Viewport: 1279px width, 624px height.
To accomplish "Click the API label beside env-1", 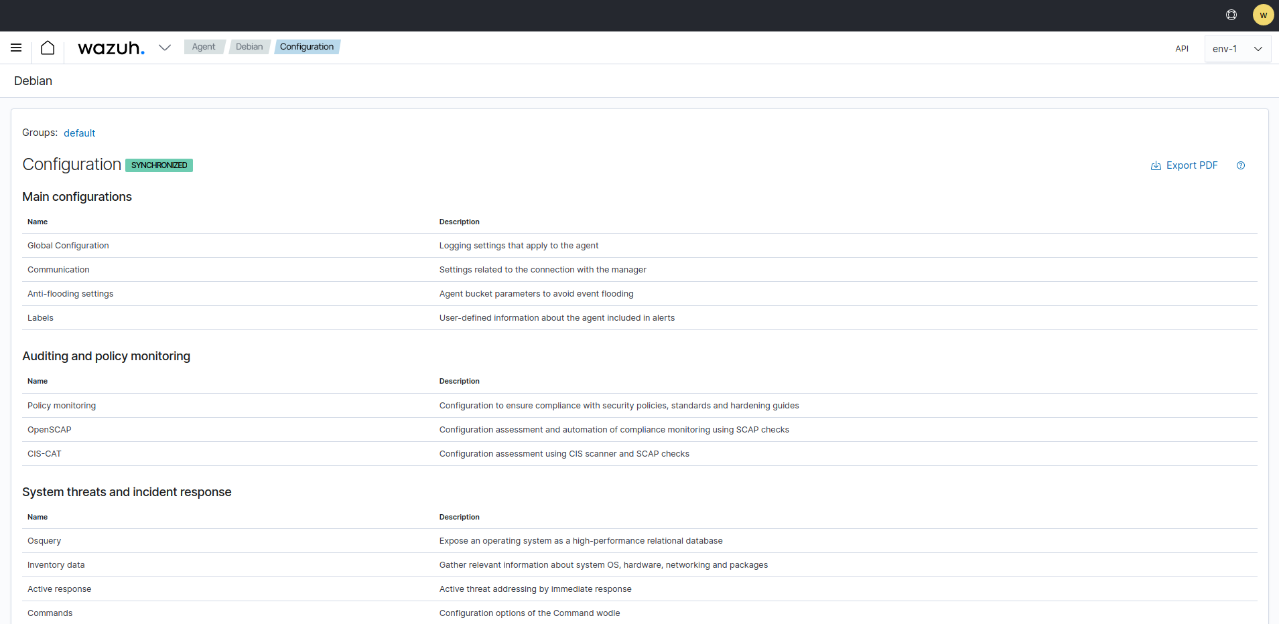I will 1182,49.
